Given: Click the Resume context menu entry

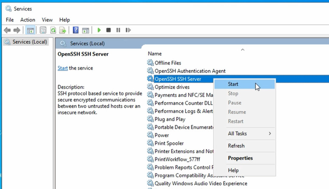Looking at the screenshot, I should (x=245, y=112).
